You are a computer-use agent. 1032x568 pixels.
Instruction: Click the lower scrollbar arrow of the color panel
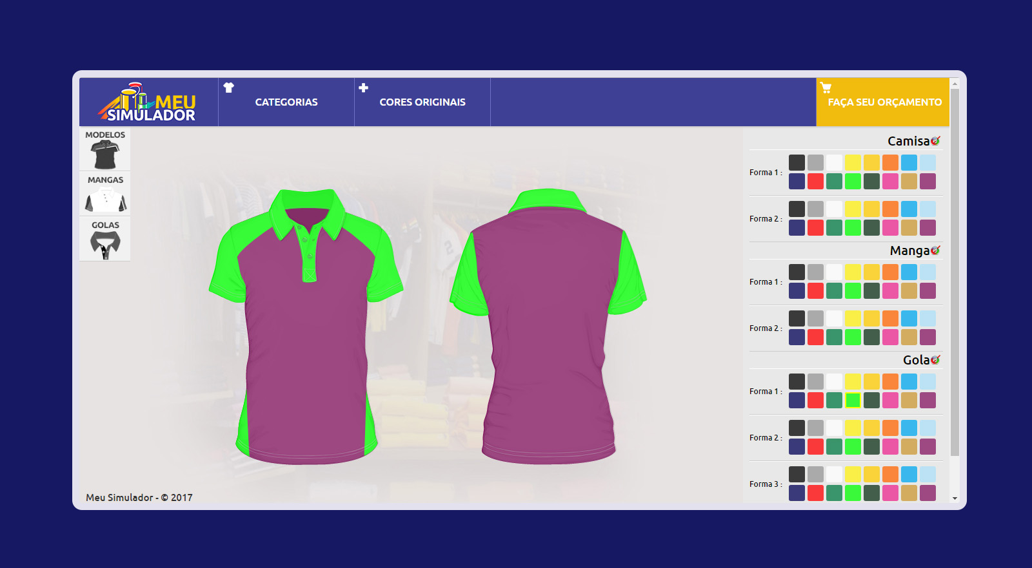point(955,498)
